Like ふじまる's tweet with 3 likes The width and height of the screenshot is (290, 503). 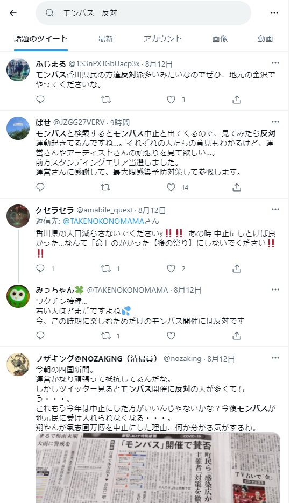pyautogui.click(x=171, y=100)
